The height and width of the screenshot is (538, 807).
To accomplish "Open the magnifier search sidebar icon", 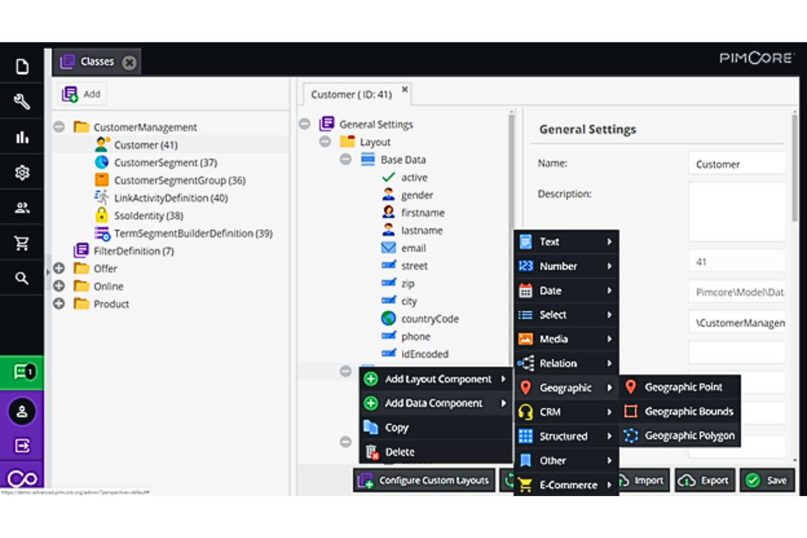I will pos(22,279).
